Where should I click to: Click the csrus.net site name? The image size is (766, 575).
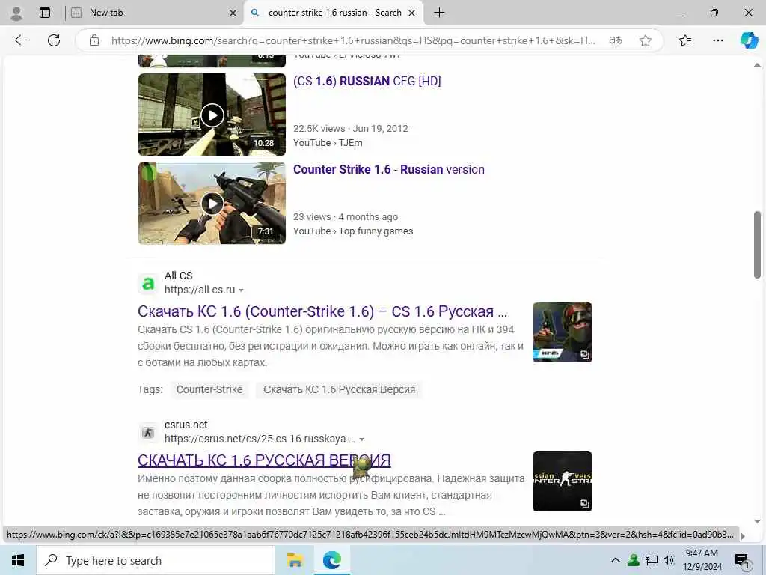(x=186, y=425)
